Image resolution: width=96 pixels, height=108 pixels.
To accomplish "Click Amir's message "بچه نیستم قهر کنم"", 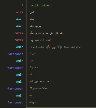I will click(40, 82).
